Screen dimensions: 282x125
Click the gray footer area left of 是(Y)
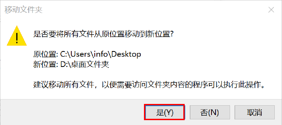[x=72, y=112]
